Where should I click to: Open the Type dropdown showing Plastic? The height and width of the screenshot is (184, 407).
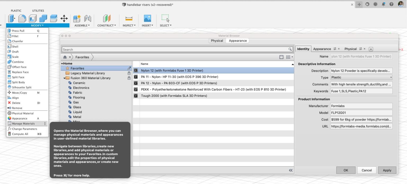pyautogui.click(x=361, y=77)
